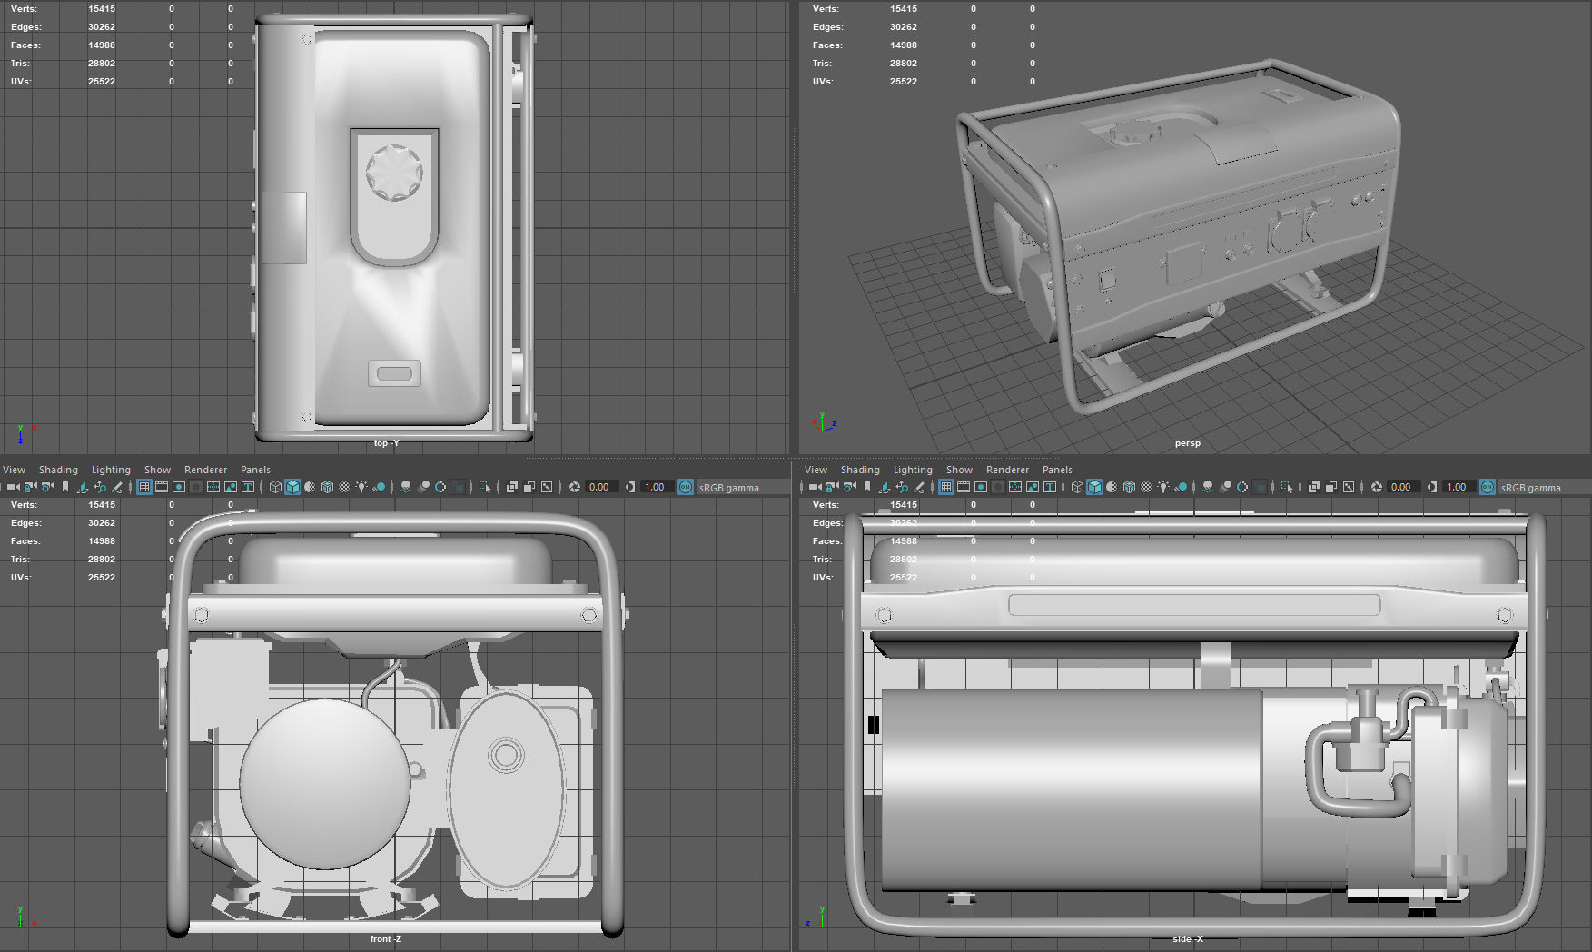
Task: Click Smooth Shade All in front -Z panel
Action: coord(292,487)
